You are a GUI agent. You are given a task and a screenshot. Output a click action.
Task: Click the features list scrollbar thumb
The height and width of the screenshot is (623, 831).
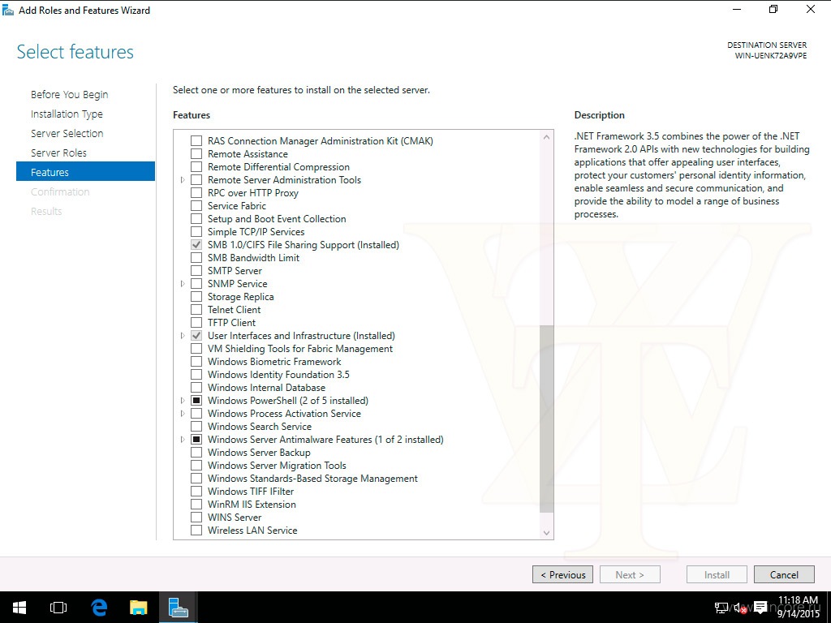click(x=546, y=419)
